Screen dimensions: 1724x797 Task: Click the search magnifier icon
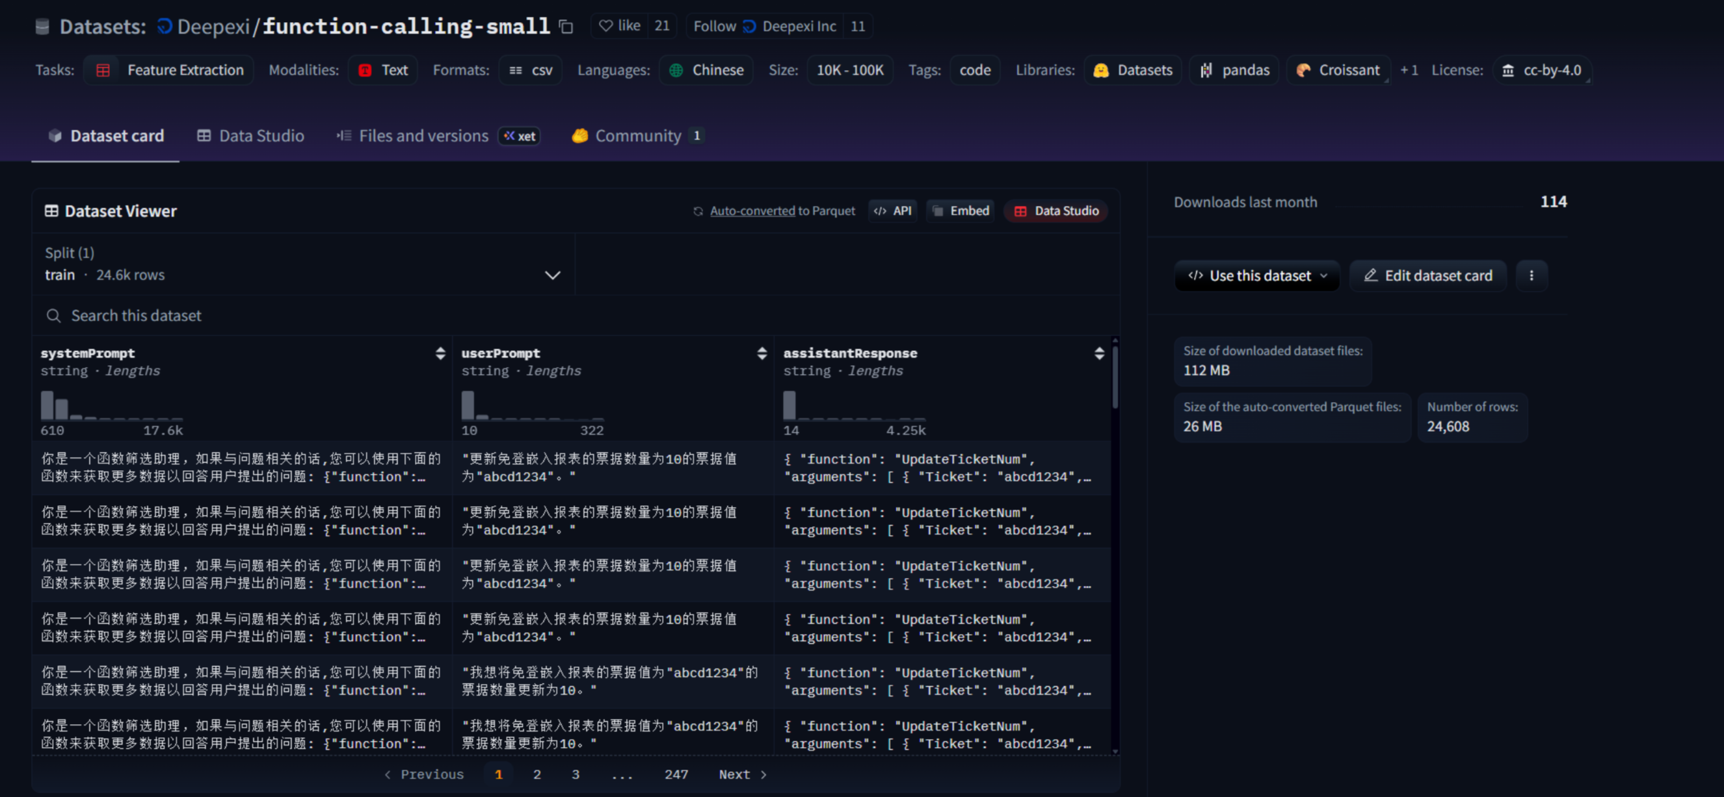coord(53,316)
